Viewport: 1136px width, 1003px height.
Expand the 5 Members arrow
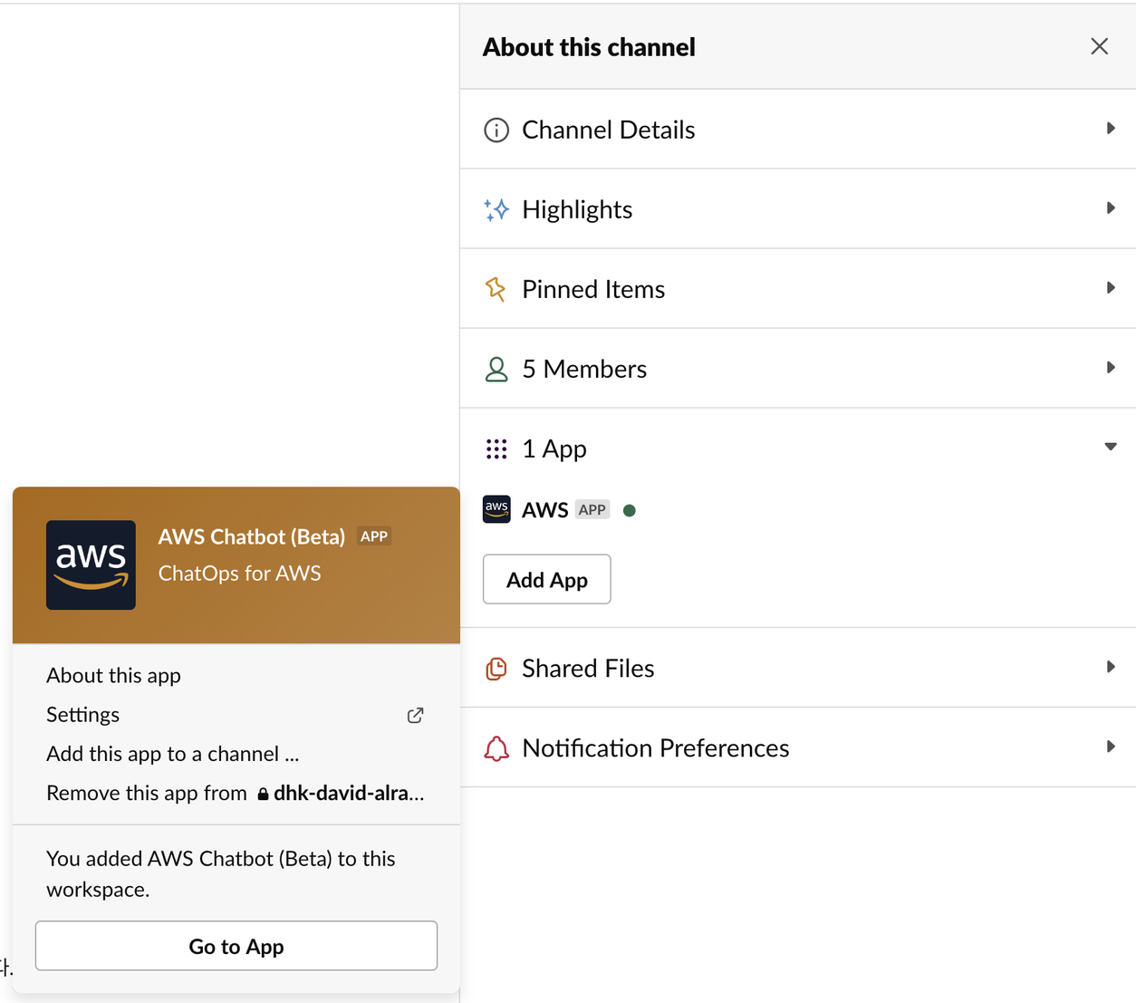click(x=1111, y=368)
